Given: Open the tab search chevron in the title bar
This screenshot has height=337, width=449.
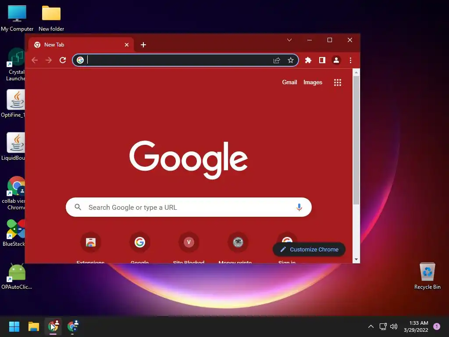Looking at the screenshot, I should 289,40.
